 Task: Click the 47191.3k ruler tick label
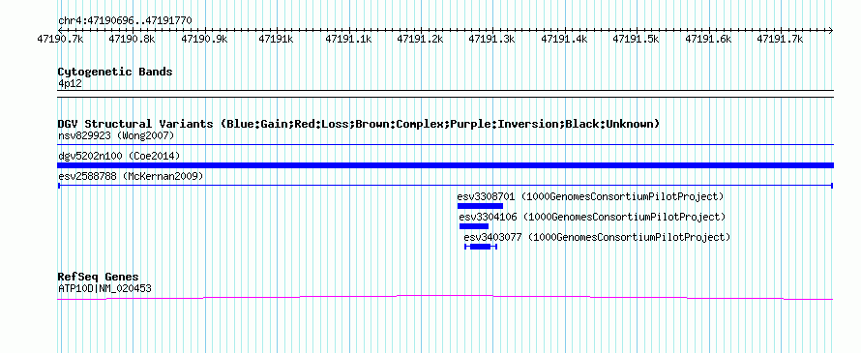tap(492, 39)
